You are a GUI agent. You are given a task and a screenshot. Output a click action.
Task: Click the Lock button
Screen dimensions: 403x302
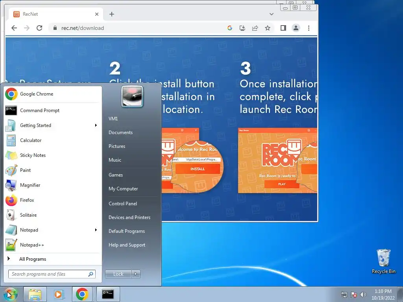click(x=118, y=274)
